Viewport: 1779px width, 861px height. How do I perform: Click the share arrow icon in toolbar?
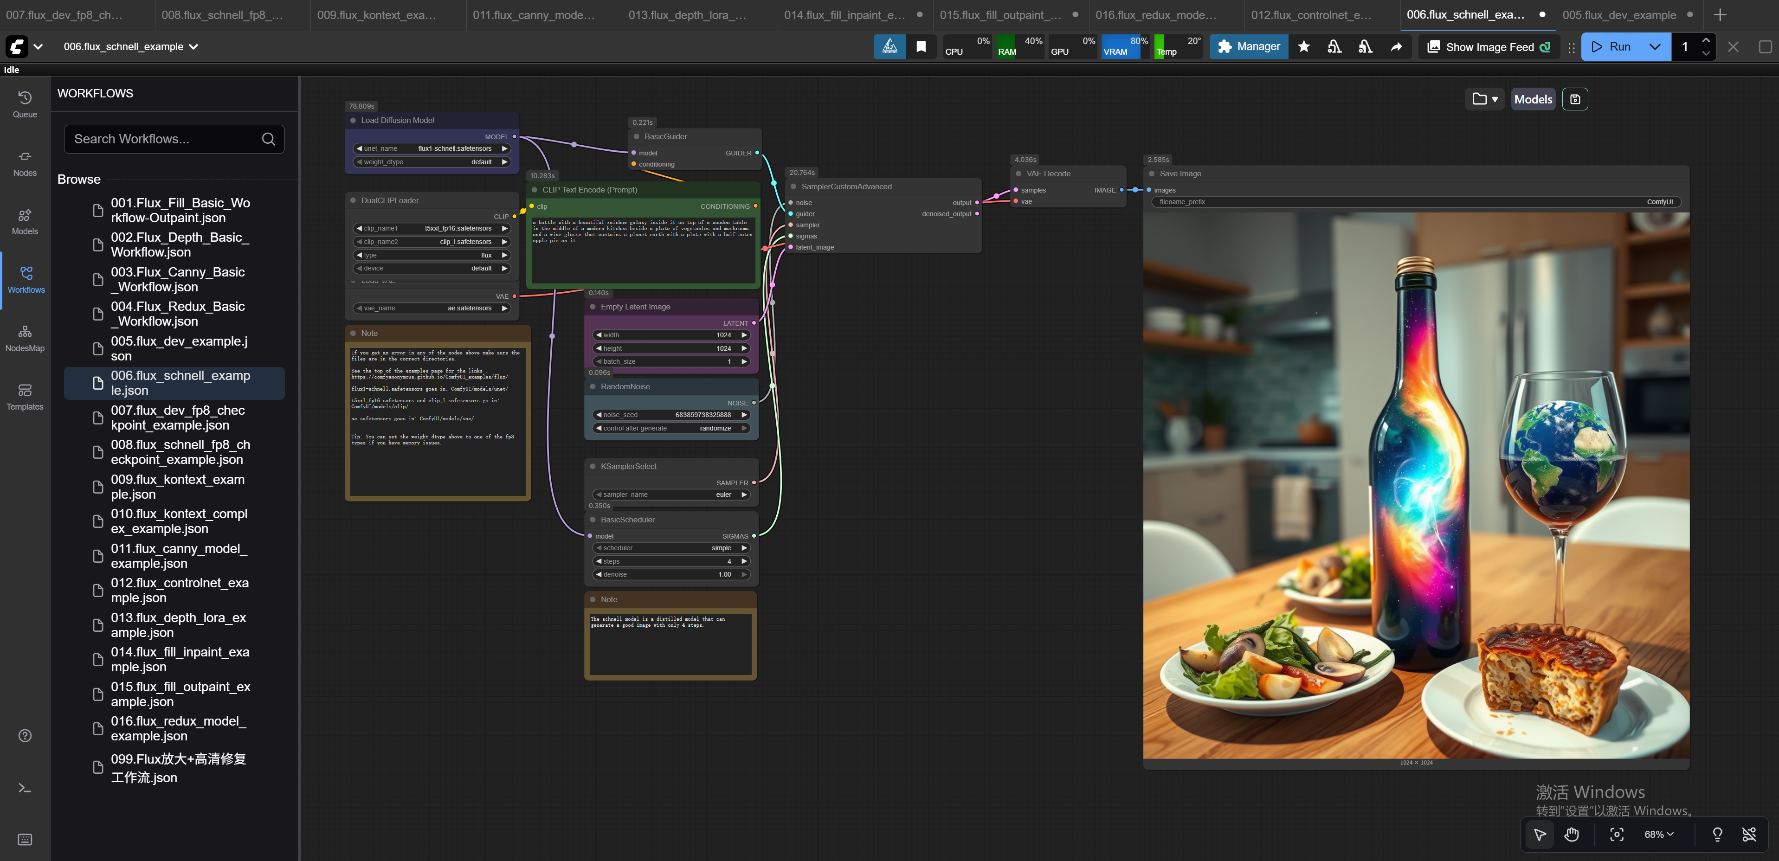click(1396, 47)
